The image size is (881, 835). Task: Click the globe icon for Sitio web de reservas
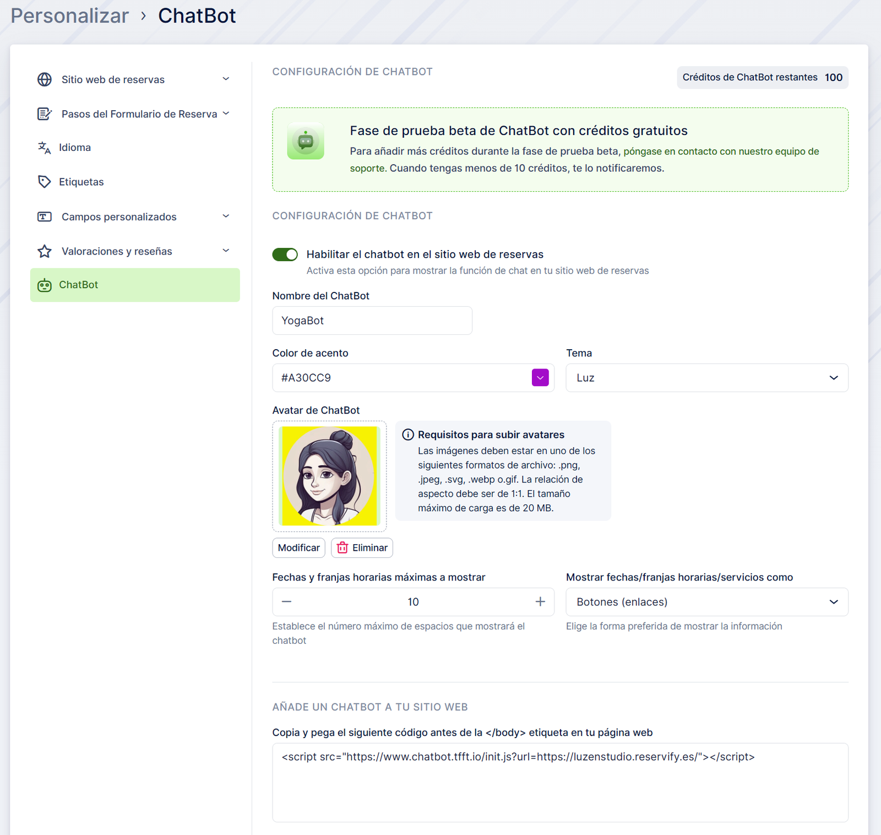tap(45, 79)
